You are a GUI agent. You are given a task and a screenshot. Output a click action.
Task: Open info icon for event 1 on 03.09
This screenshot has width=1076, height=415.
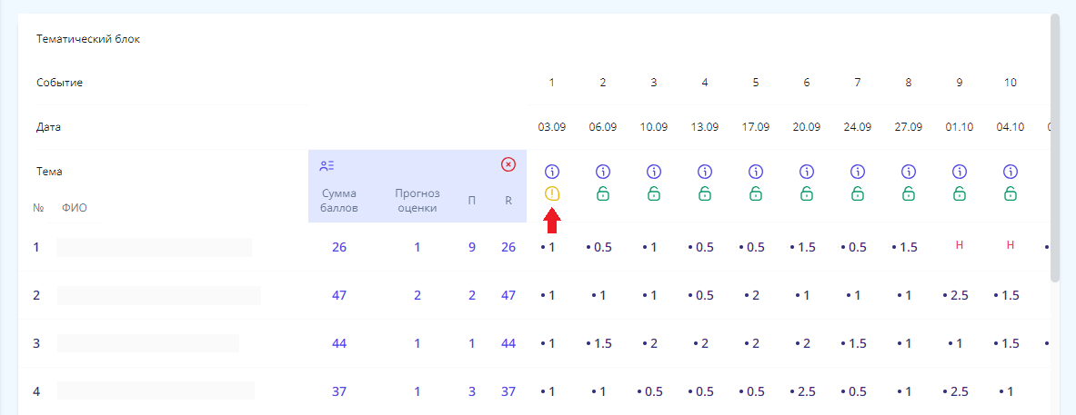(x=552, y=172)
